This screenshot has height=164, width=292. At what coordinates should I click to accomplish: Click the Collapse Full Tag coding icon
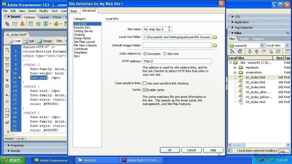7,59
